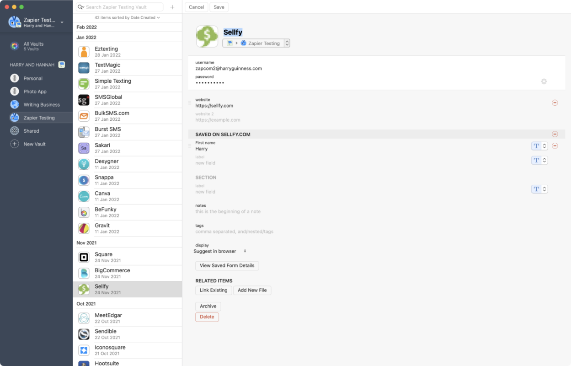Click the Search Zapier Testing Vault field
Viewport: 571px width, 366px height.
pos(119,7)
